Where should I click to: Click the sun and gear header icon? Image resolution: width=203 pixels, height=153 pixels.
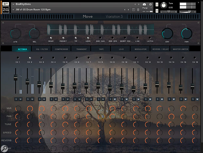(x=6, y=4)
